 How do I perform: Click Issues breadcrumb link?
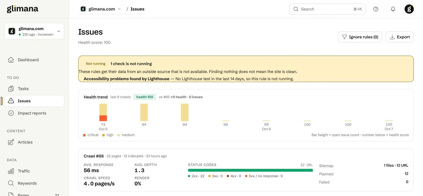click(137, 9)
